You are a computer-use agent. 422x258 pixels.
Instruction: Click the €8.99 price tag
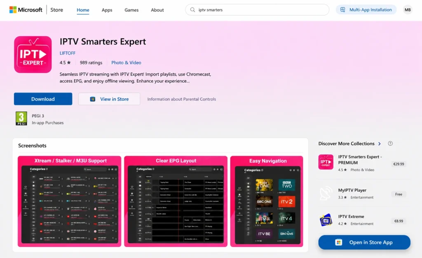(x=399, y=221)
